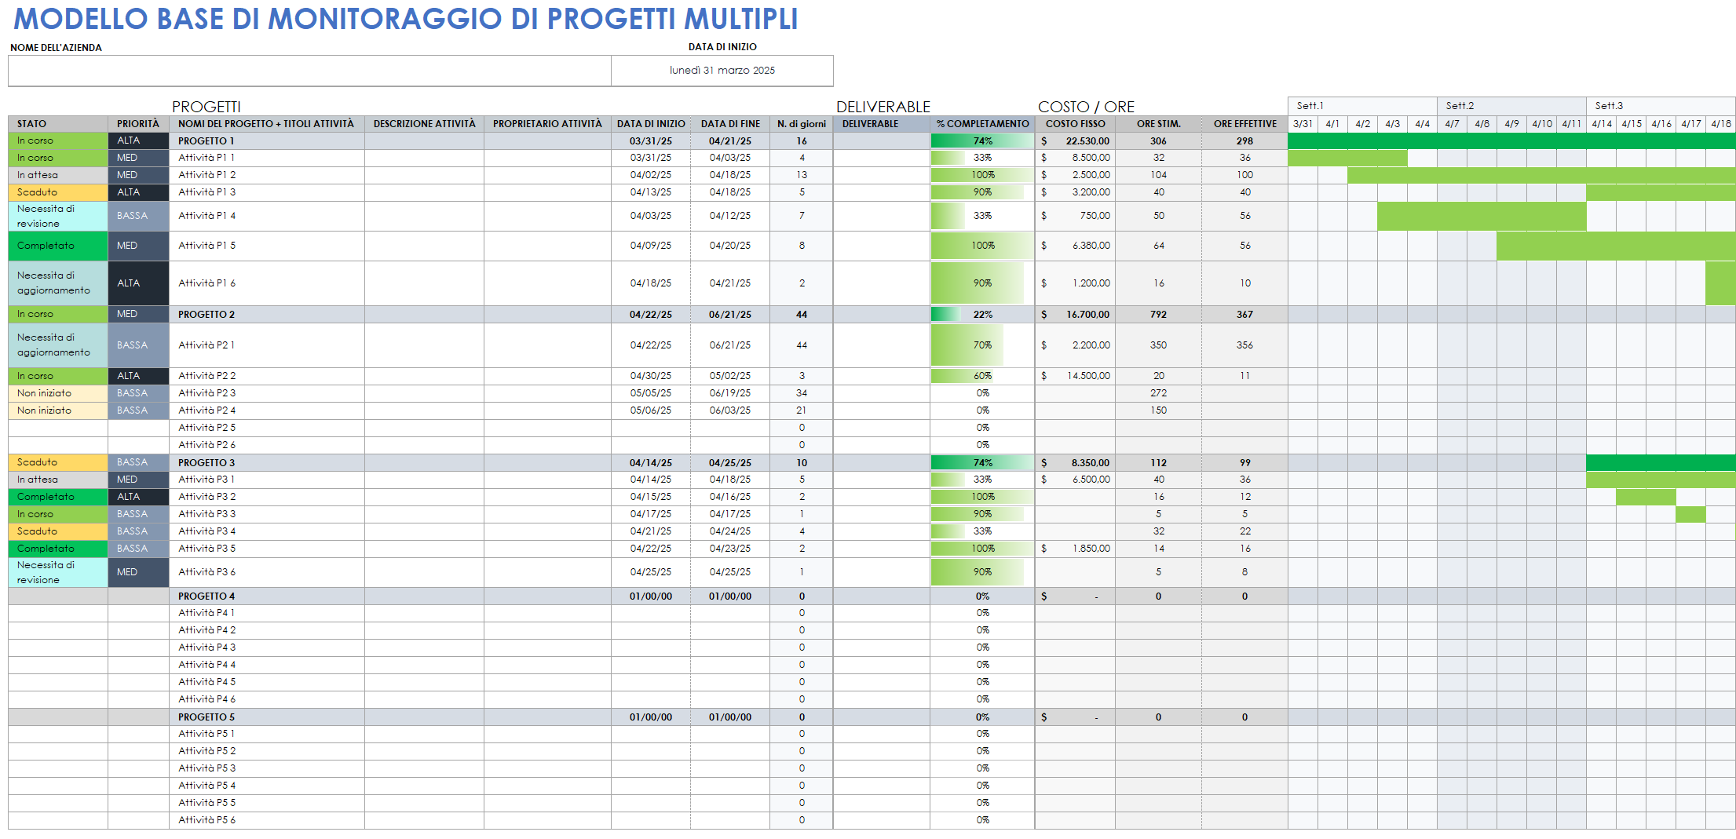Image resolution: width=1736 pixels, height=839 pixels.
Task: Select 'Necessita di revisione' status of Attività P1 4
Action: click(58, 216)
